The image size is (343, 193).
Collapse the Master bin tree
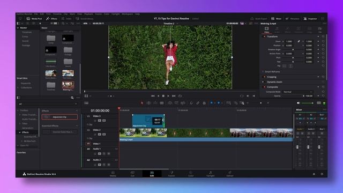18,28
